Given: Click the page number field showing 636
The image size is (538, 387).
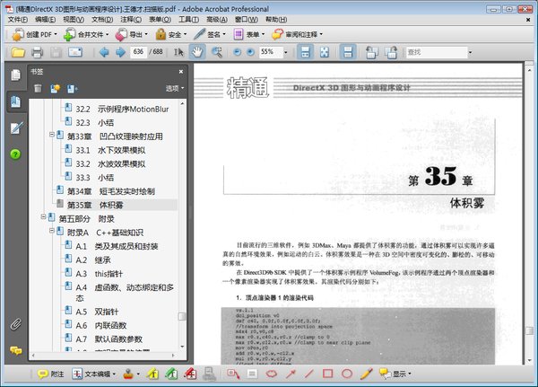Looking at the screenshot, I should pos(138,52).
